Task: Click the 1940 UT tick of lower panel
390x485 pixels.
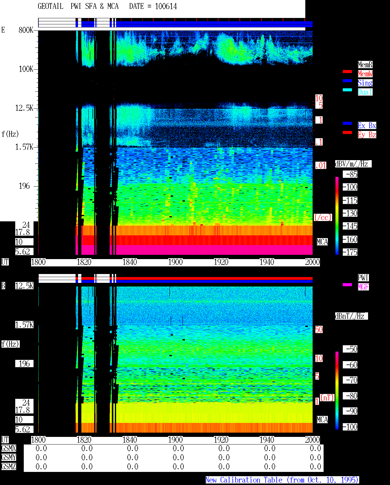Action: (x=267, y=440)
